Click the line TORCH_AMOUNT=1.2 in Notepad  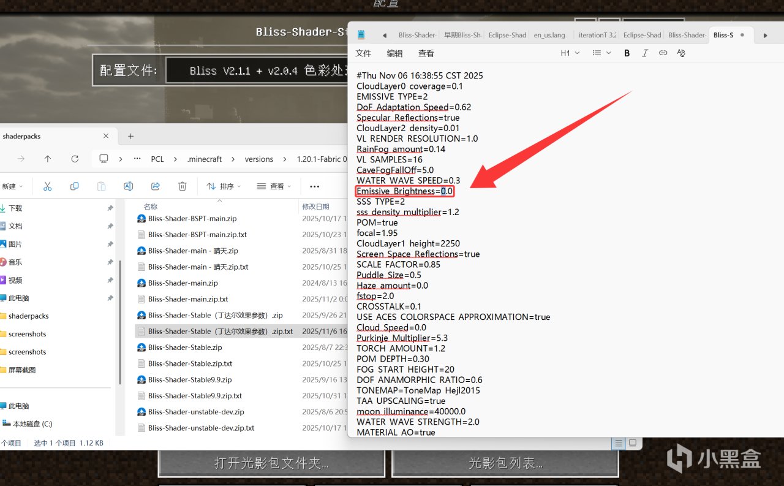(401, 348)
